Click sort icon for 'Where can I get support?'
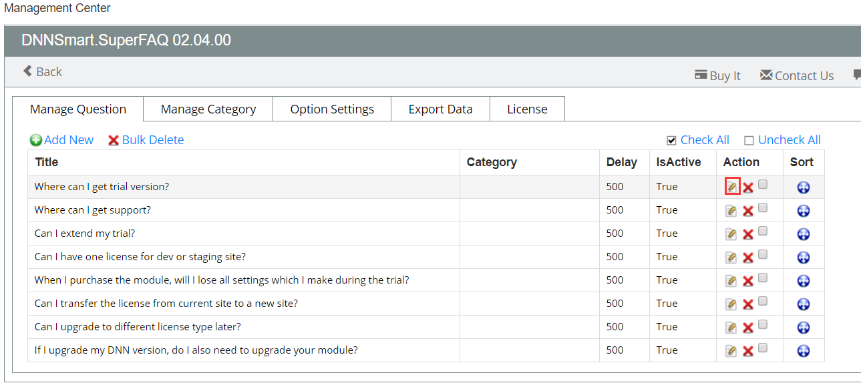 pos(804,211)
